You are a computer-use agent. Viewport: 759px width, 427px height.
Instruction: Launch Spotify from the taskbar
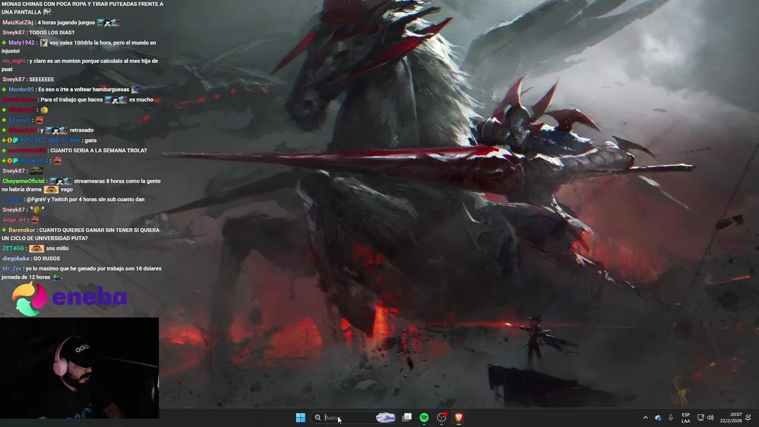pos(424,418)
